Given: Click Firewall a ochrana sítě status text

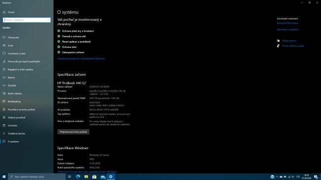Looking at the screenshot, I should tap(74, 36).
